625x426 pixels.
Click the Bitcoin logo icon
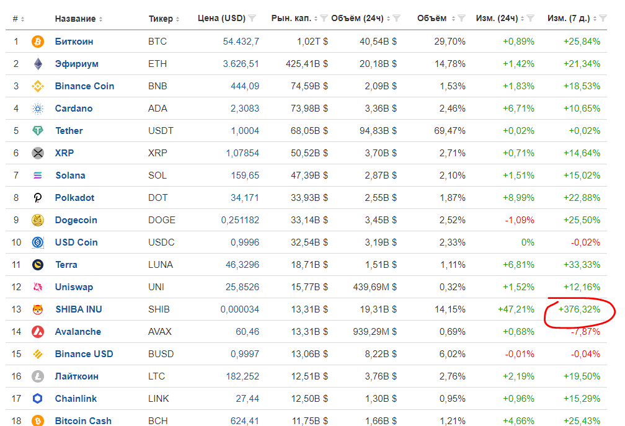[x=38, y=42]
